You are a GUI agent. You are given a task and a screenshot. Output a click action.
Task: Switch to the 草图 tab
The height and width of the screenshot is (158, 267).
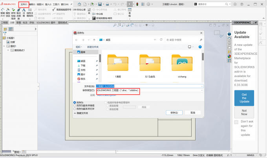point(18,23)
